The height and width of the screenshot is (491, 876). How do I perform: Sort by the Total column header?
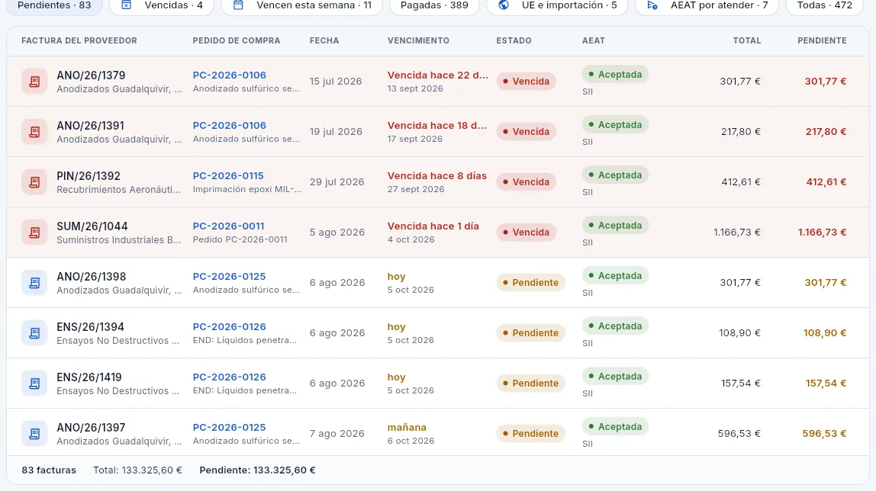pyautogui.click(x=747, y=40)
